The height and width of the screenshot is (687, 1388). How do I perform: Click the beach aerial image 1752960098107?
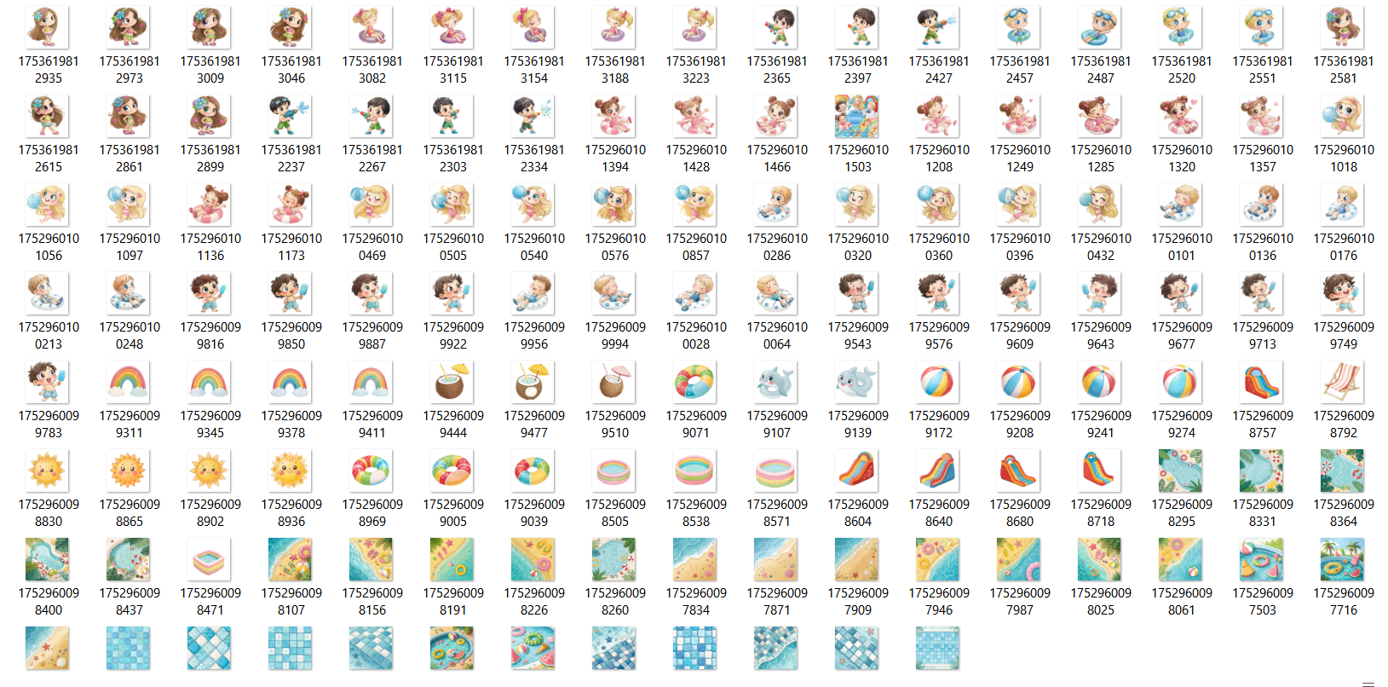click(291, 560)
